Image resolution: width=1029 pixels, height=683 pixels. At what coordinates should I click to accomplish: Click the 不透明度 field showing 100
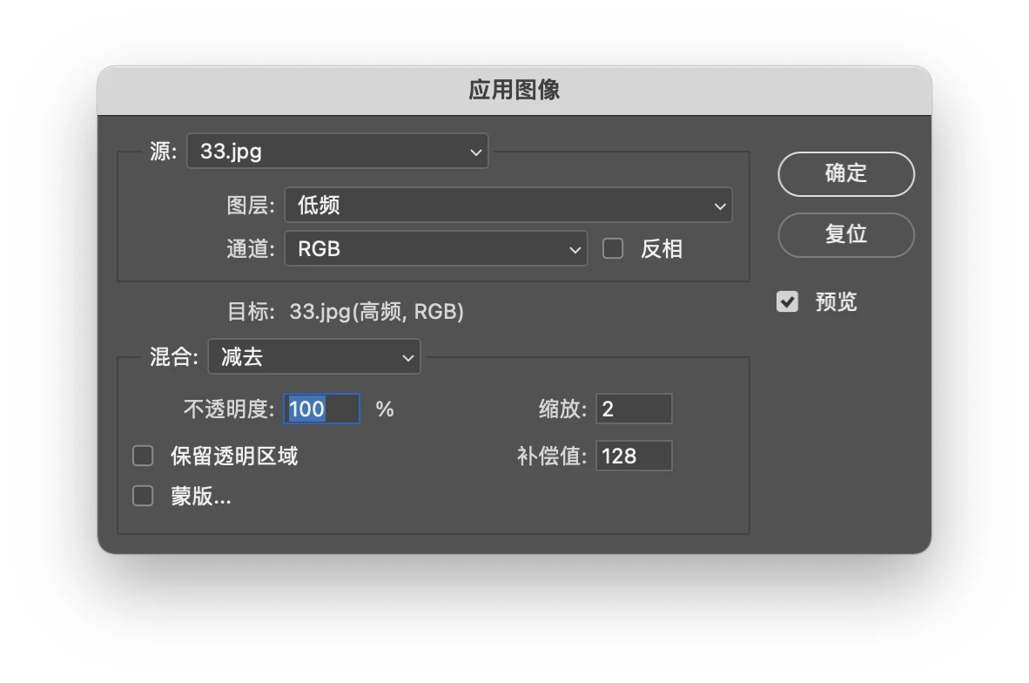[x=321, y=409]
